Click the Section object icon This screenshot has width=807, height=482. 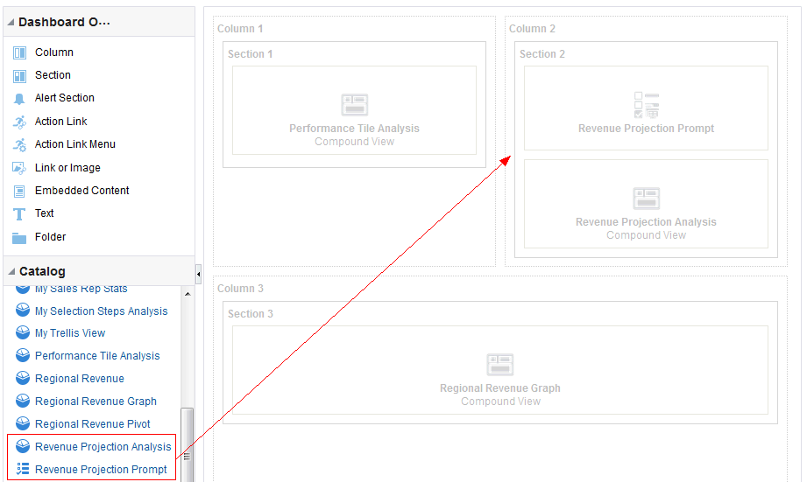click(x=19, y=76)
